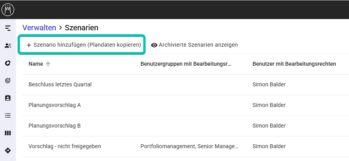The height and width of the screenshot is (161, 349).
Task: Click Szenario hinzufügen (Plandaten kopieren)
Action: [x=82, y=45]
